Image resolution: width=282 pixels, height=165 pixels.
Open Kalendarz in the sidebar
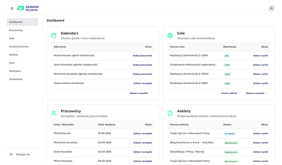(15, 71)
